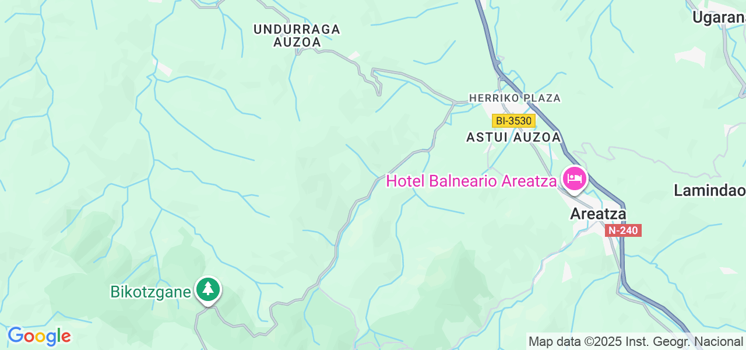The image size is (746, 350).
Task: Select the Hotel Balneario Areatza label
Action: (x=471, y=181)
